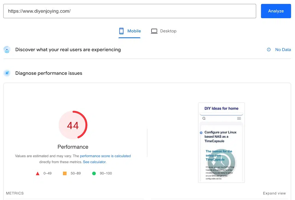The height and width of the screenshot is (200, 295).
Task: Click the METRICS section label
Action: 15,193
